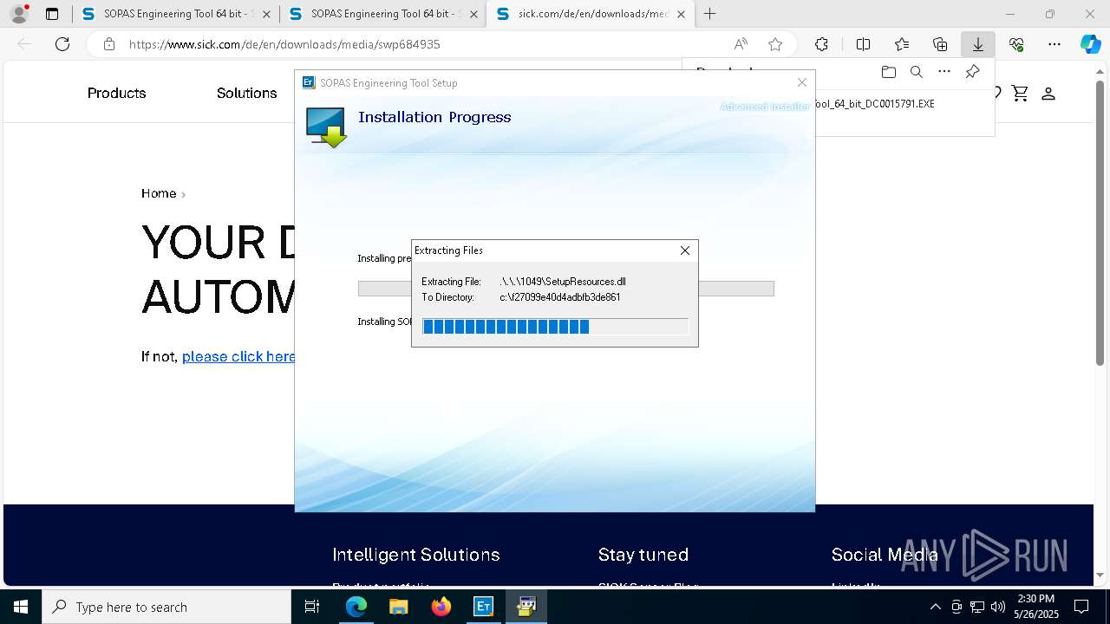Click the downloaded EXE file name in Downloads
Viewport: 1110px width, 624px height.
(x=874, y=104)
